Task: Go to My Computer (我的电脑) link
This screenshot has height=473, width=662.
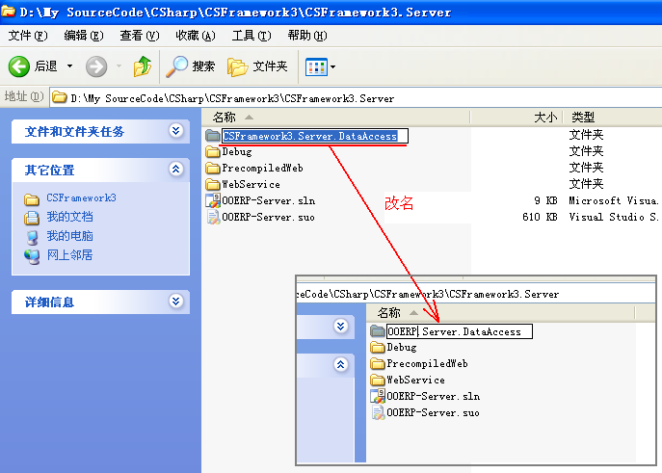Action: click(69, 236)
